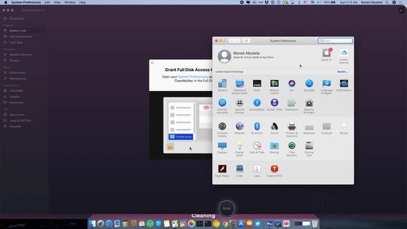Click Murad Abuseta account avatar
This screenshot has width=407, height=229.
click(224, 56)
